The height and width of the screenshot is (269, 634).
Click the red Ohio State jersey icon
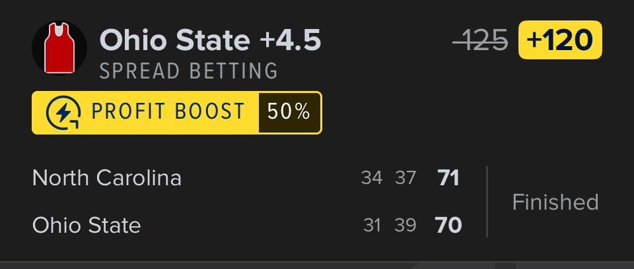point(59,48)
